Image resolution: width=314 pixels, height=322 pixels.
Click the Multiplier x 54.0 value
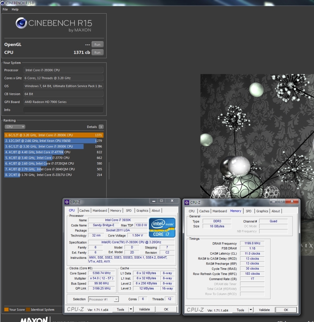pyautogui.click(x=102, y=278)
